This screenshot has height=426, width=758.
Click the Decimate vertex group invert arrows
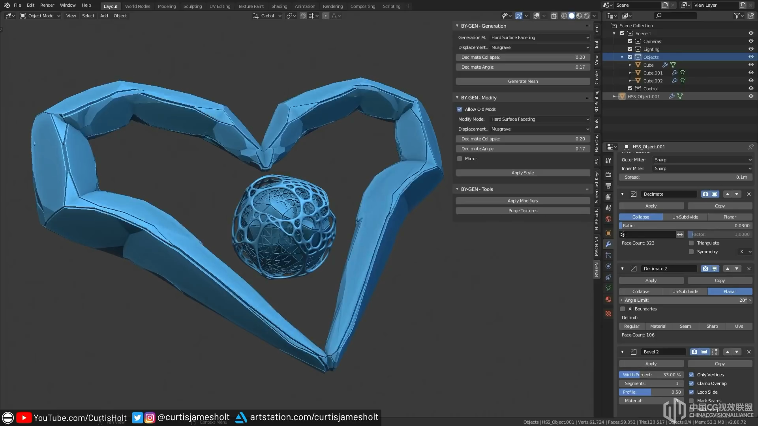[680, 234]
